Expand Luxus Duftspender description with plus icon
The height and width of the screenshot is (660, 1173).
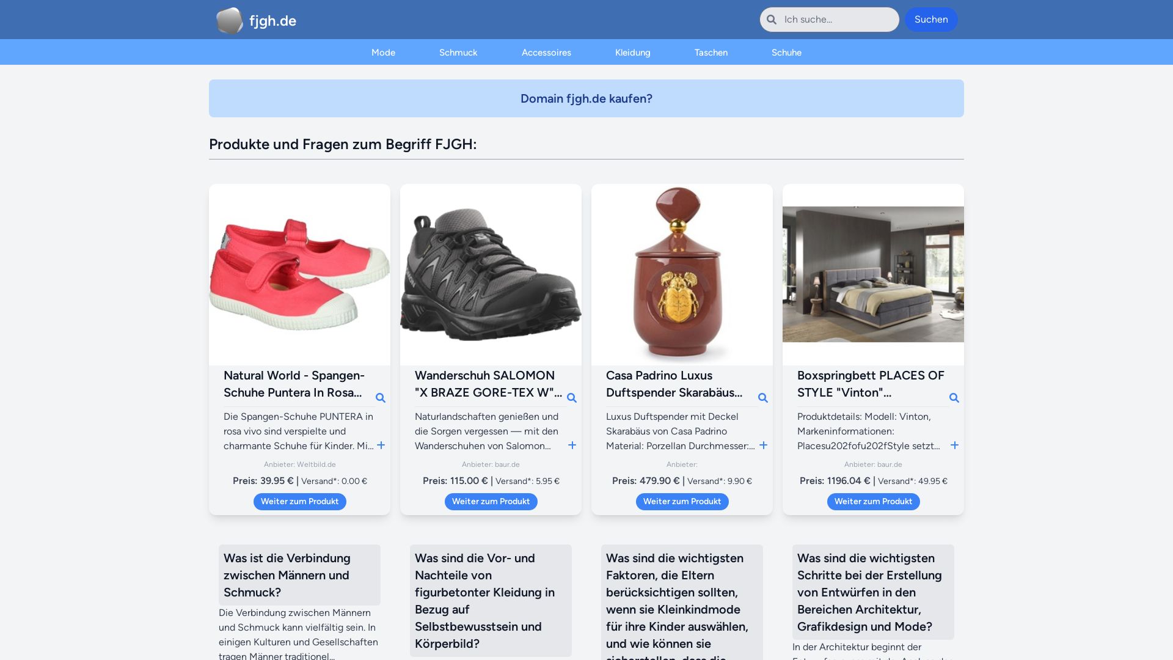pyautogui.click(x=763, y=446)
